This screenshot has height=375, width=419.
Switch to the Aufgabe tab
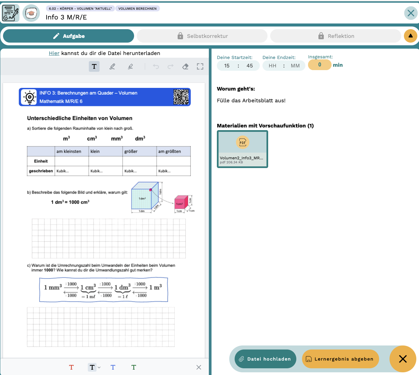pyautogui.click(x=68, y=36)
